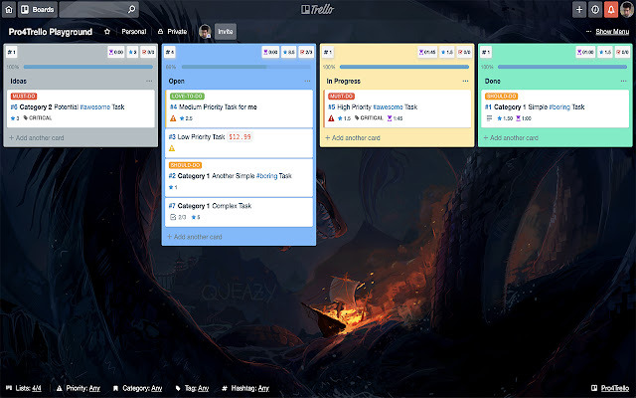Screen dimensions: 636x398
Task: Open card #6 Category 2 Potential awesome Task
Action: 80,108
